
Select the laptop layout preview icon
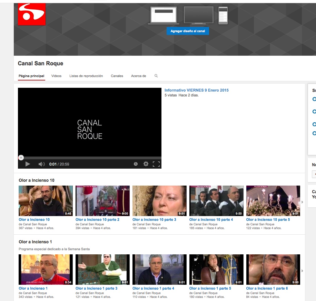(164, 15)
